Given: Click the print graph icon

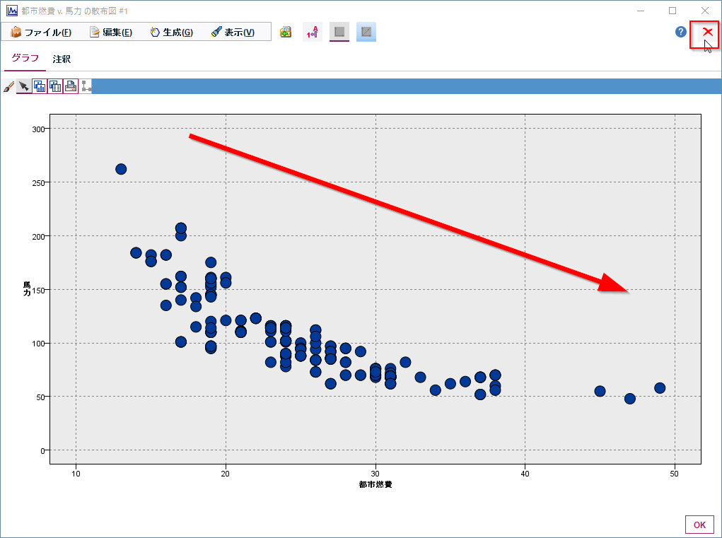Looking at the screenshot, I should [x=71, y=86].
